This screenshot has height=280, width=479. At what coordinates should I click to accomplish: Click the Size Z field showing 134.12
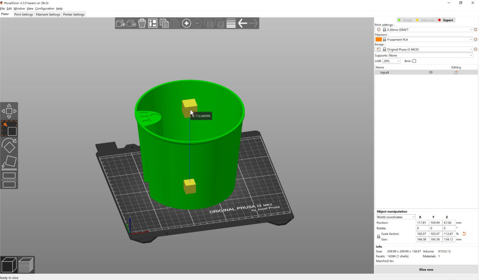click(x=449, y=239)
